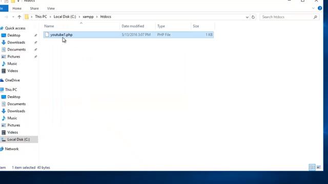Image resolution: width=328 pixels, height=184 pixels.
Task: Click the Quick access star icon
Action: (x=2, y=28)
